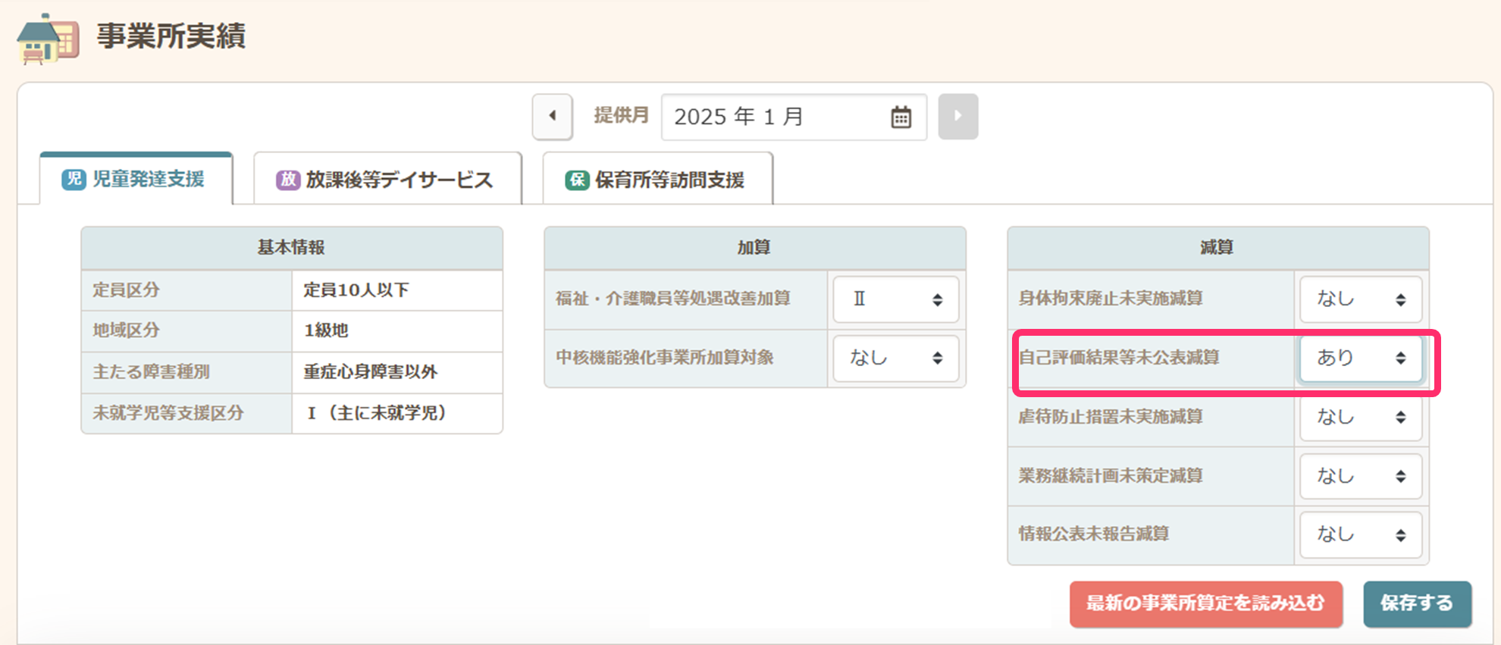This screenshot has height=645, width=1501.
Task: Click 最新の事業所算定を読み込む button
Action: tap(1205, 603)
